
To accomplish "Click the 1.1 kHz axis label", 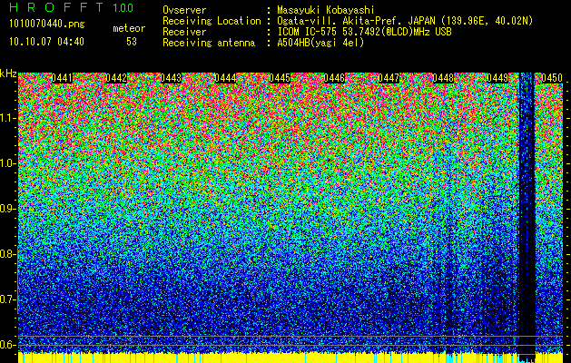I will [8, 118].
